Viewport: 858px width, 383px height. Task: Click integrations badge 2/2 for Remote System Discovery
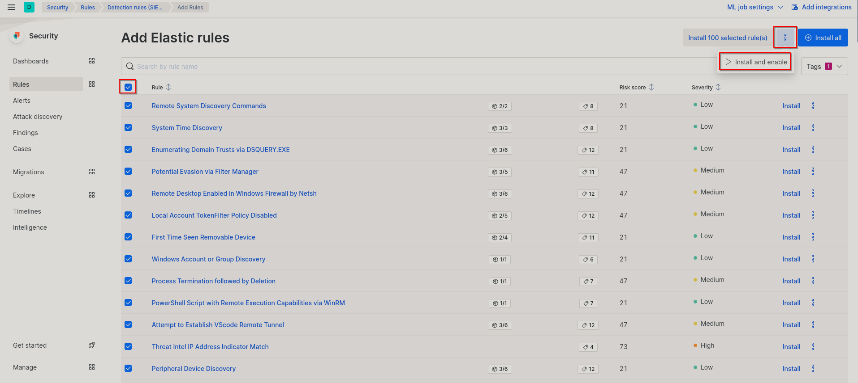click(500, 106)
